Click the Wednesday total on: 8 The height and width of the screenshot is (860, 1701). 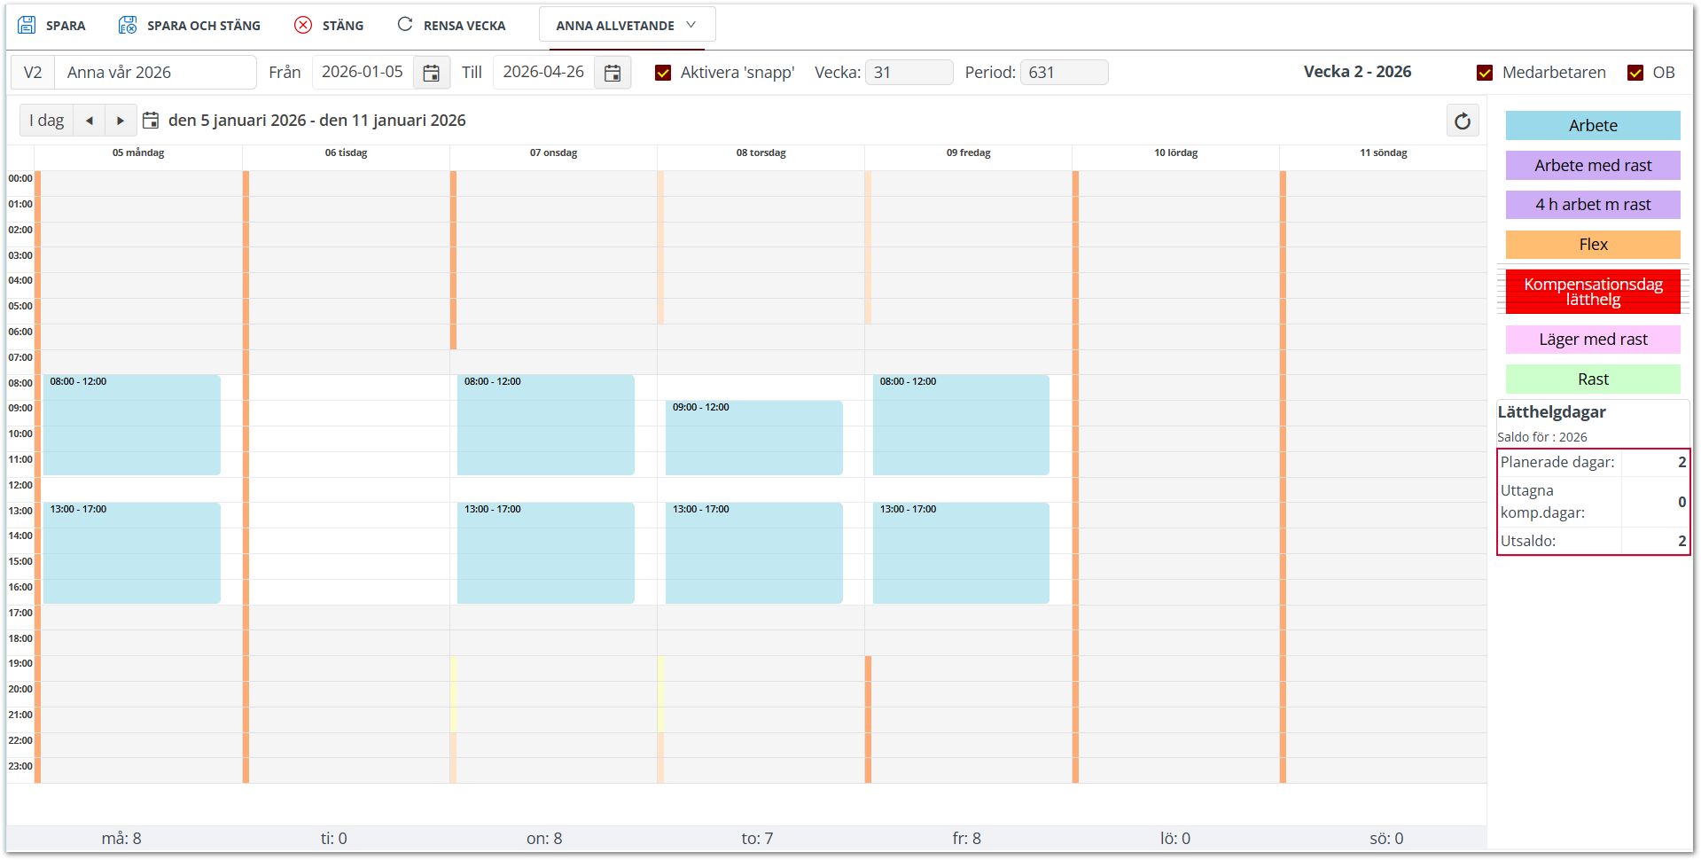(x=544, y=839)
